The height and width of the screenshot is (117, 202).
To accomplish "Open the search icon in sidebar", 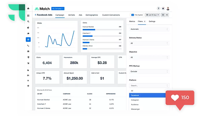I will (x=28, y=22).
